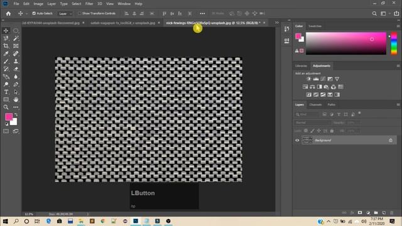The height and width of the screenshot is (226, 402).
Task: Open the Filter menu
Action: (x=89, y=4)
